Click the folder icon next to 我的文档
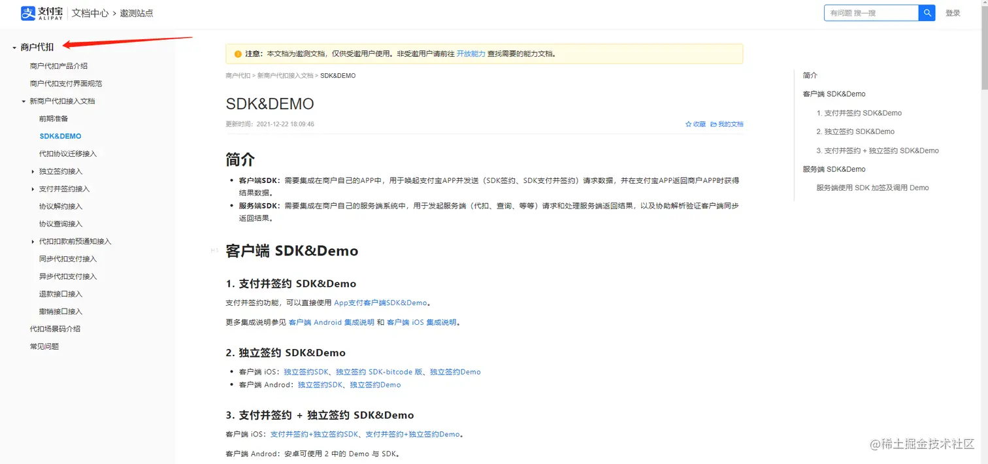The width and height of the screenshot is (988, 464). point(714,124)
